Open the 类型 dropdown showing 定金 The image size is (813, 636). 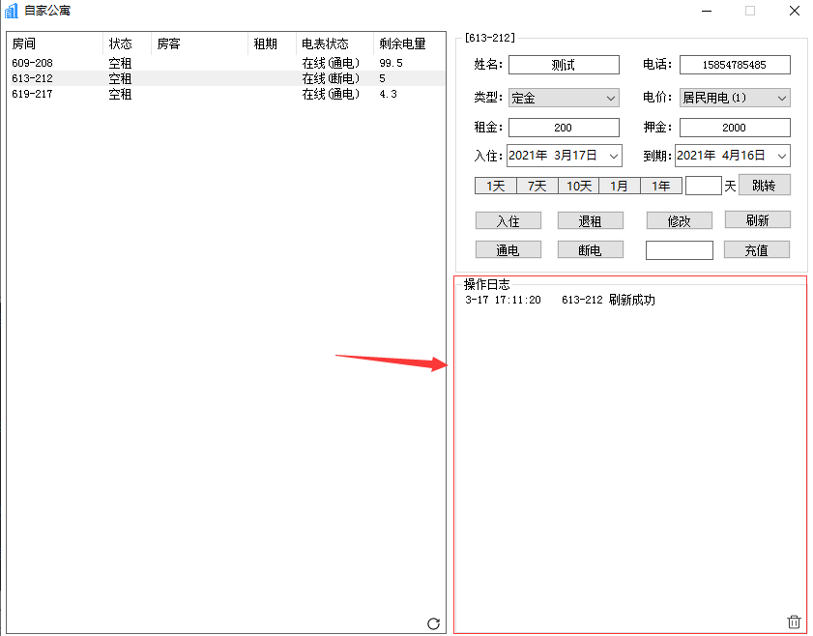(x=564, y=98)
